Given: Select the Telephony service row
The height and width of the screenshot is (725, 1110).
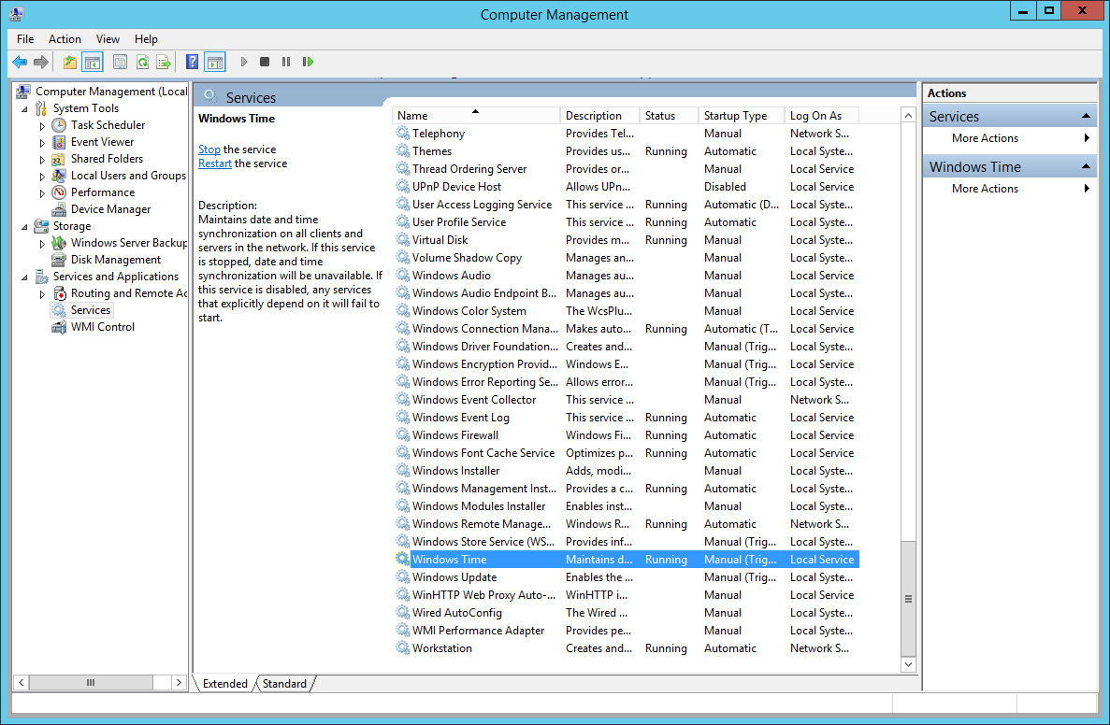Looking at the screenshot, I should pyautogui.click(x=626, y=133).
